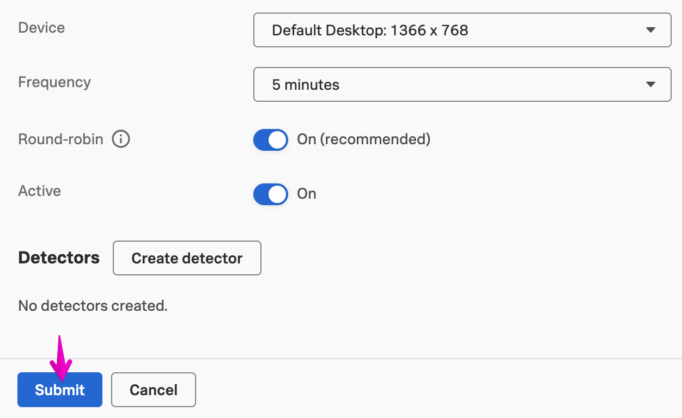This screenshot has height=418, width=682.
Task: Select a different screen resolution option
Action: (462, 30)
